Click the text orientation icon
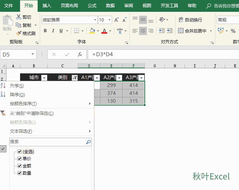Screen dimensions: 239x190 click(x=162, y=20)
